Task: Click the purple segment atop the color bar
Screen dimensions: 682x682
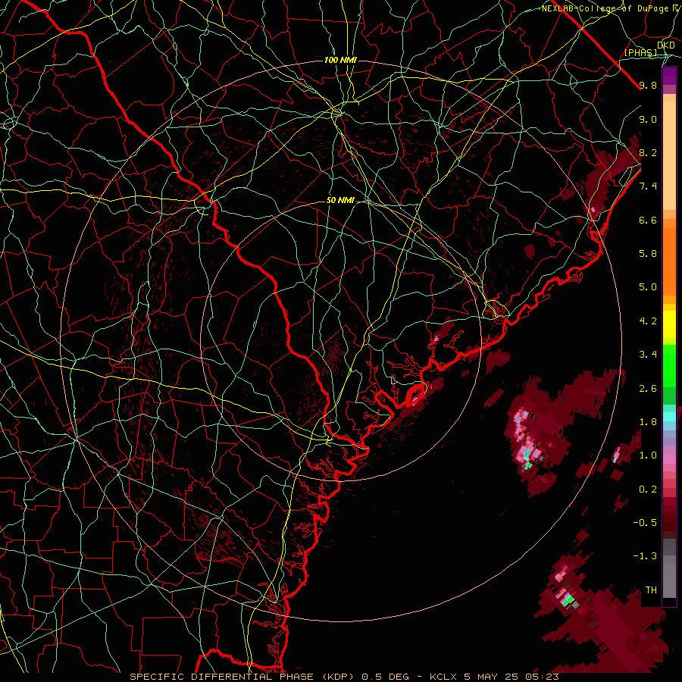Action: [669, 76]
